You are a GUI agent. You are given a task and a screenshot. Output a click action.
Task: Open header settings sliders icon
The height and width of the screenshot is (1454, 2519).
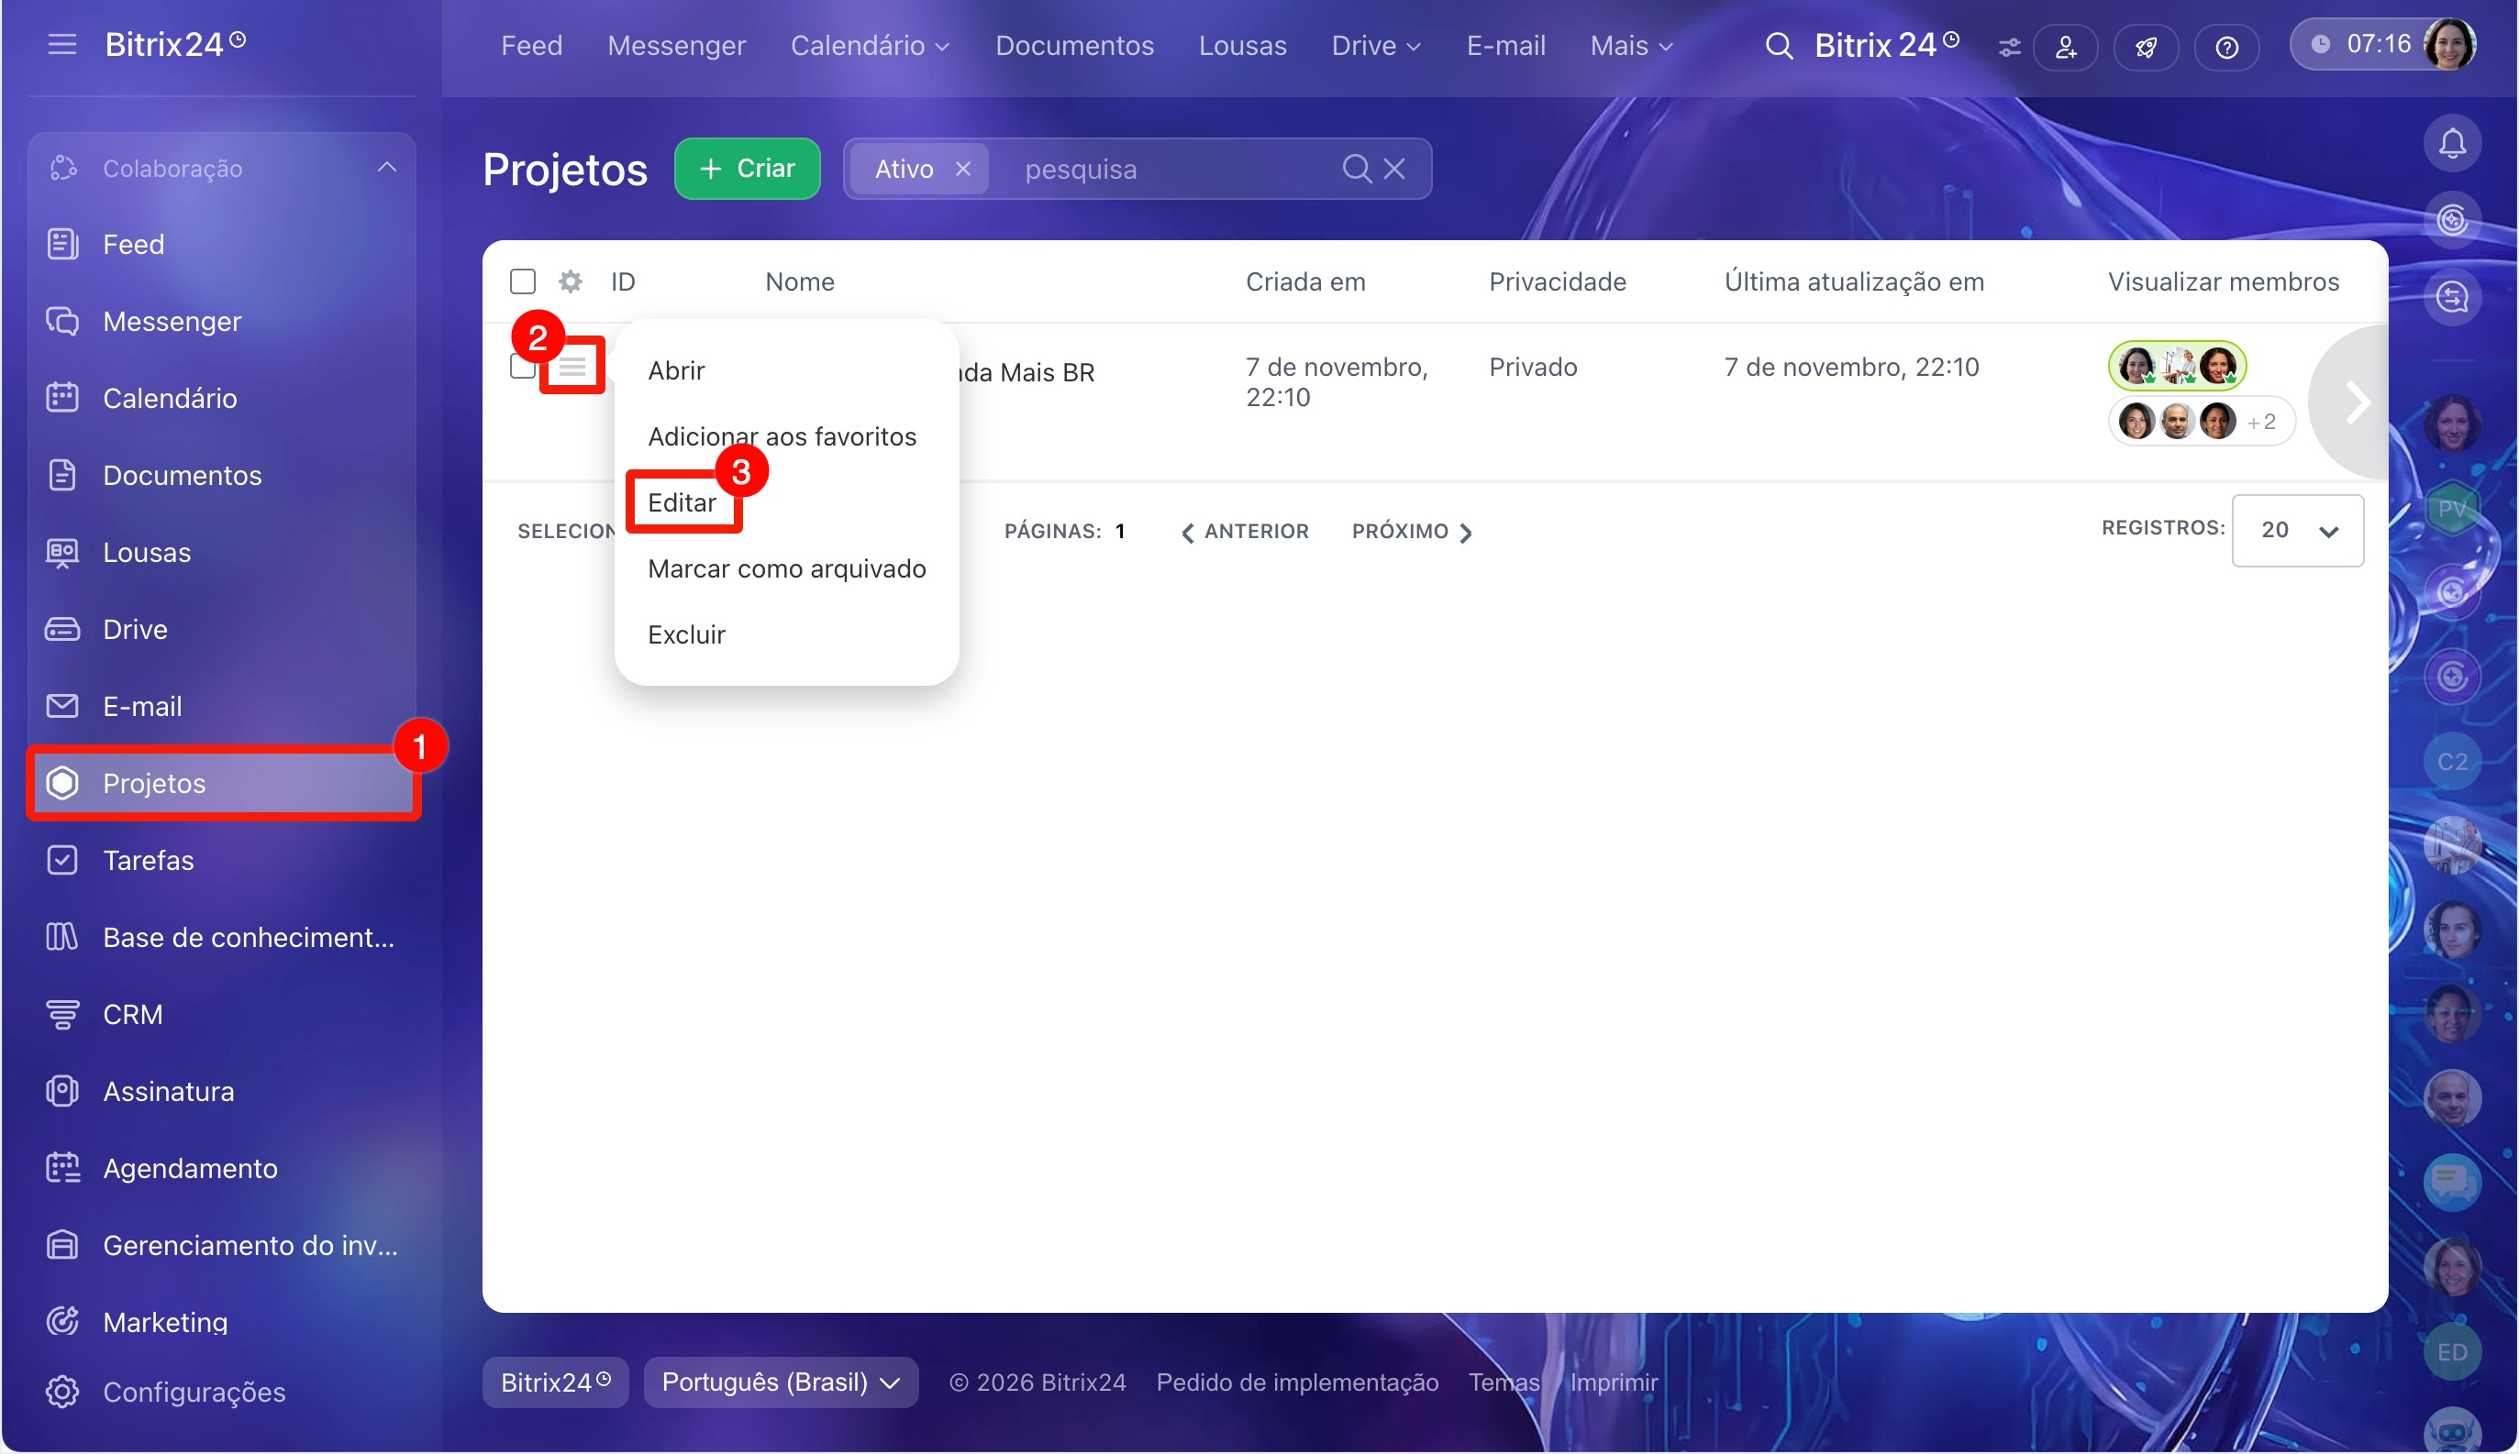click(2008, 47)
